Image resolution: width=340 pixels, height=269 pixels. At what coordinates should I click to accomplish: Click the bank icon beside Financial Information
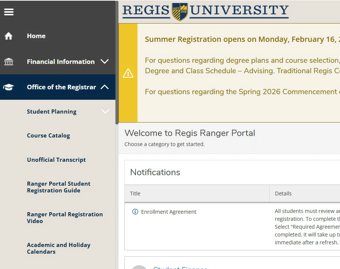click(x=9, y=61)
